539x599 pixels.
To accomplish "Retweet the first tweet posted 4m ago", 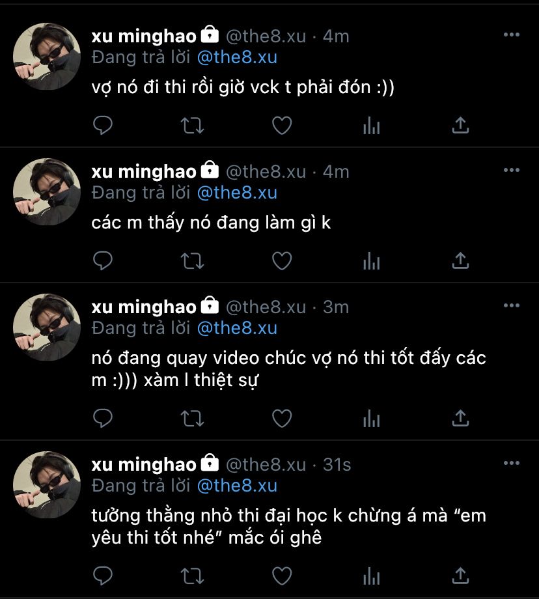I will 192,125.
